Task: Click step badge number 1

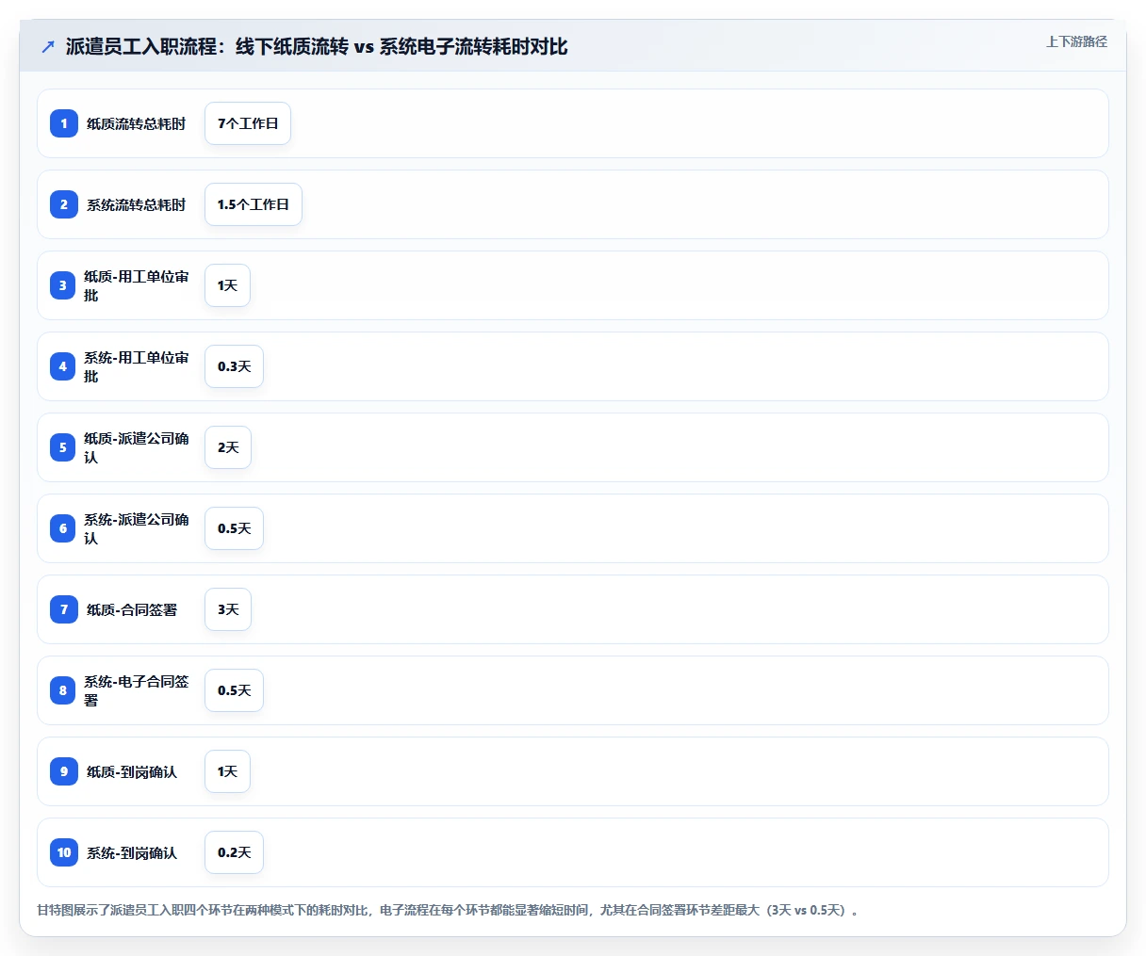Action: (x=64, y=123)
